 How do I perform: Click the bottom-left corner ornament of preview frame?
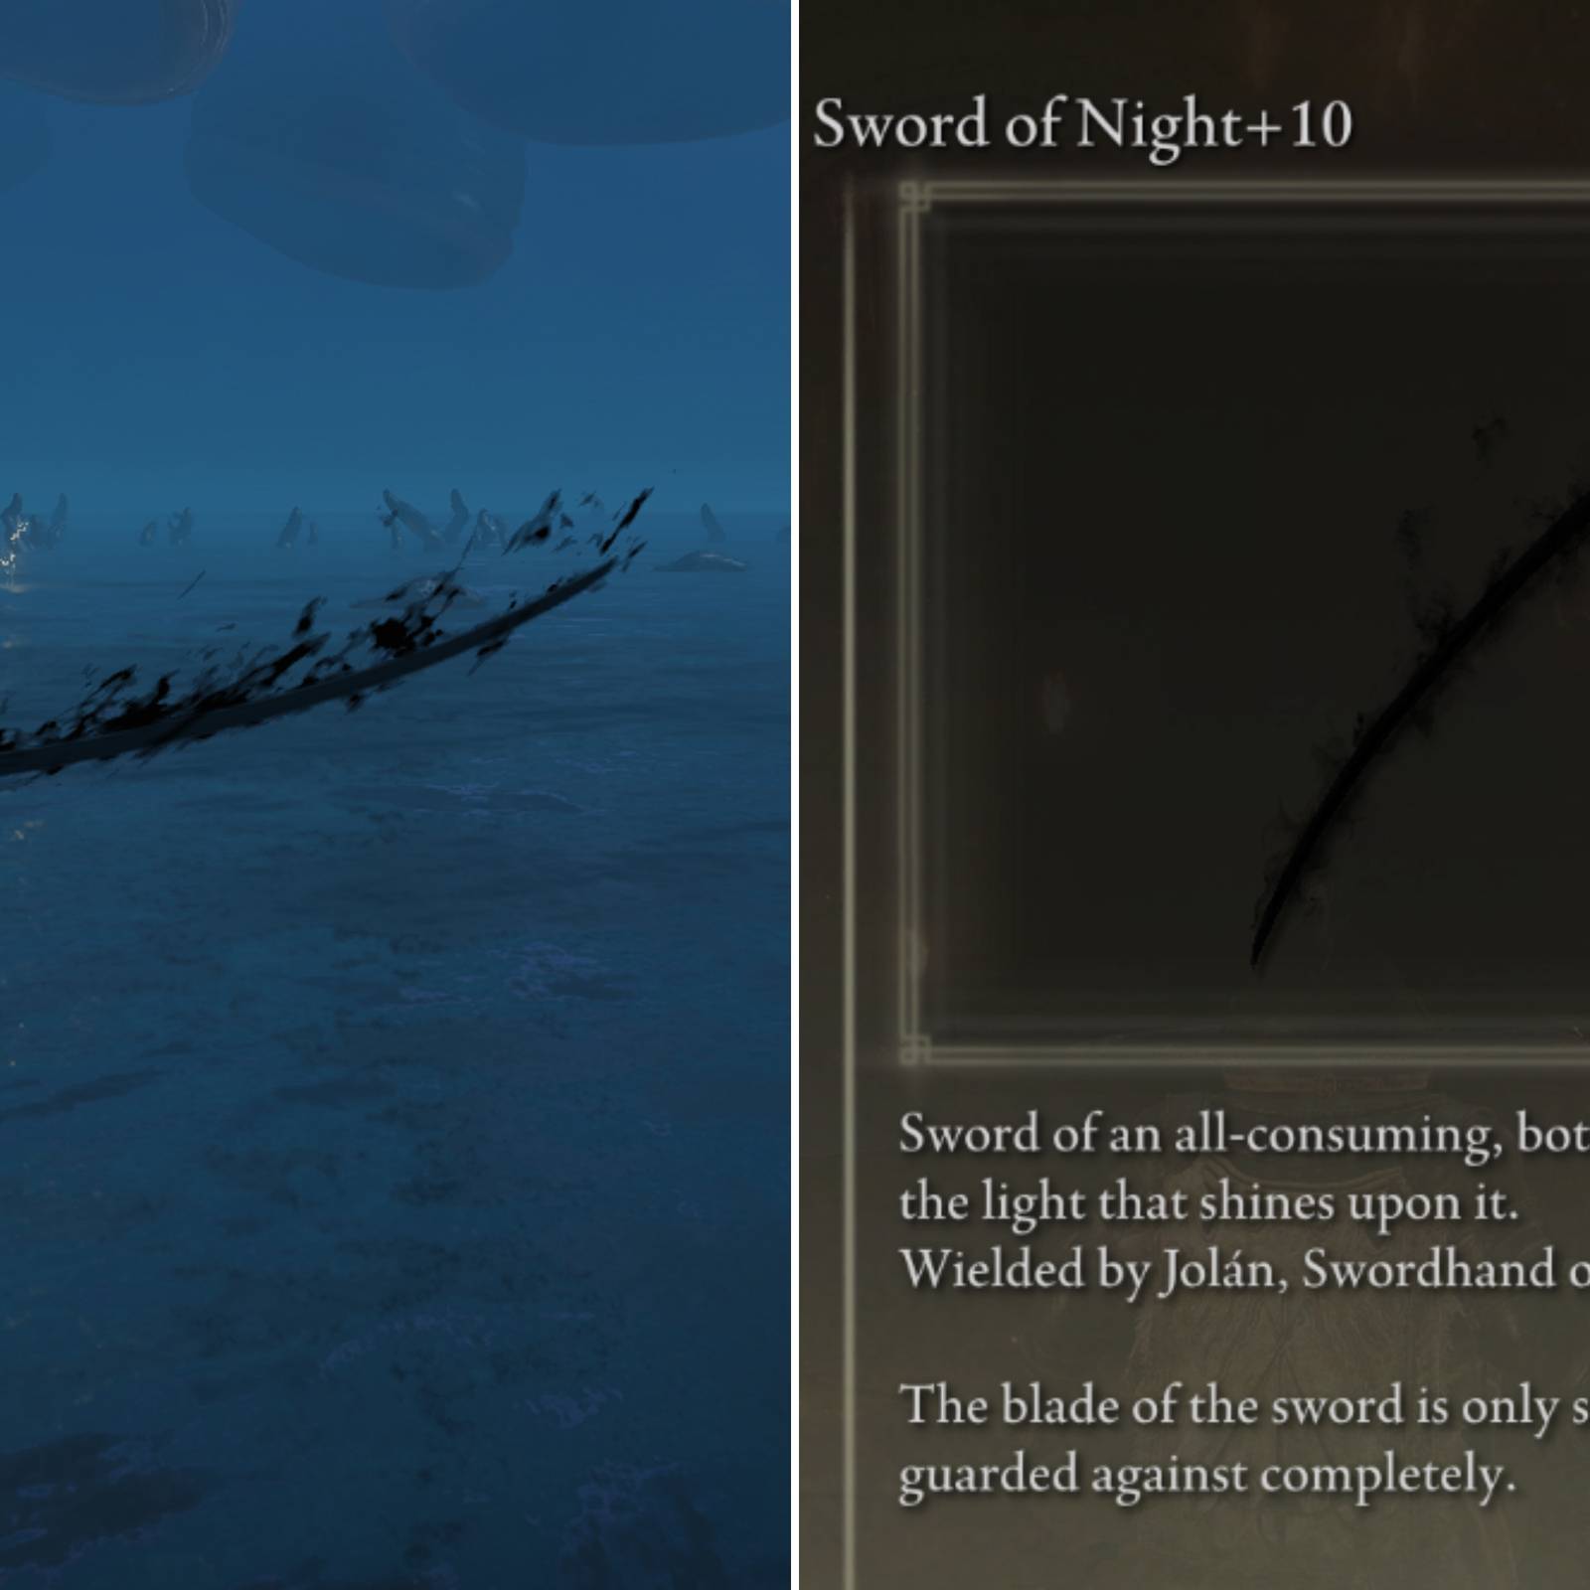pyautogui.click(x=913, y=1049)
